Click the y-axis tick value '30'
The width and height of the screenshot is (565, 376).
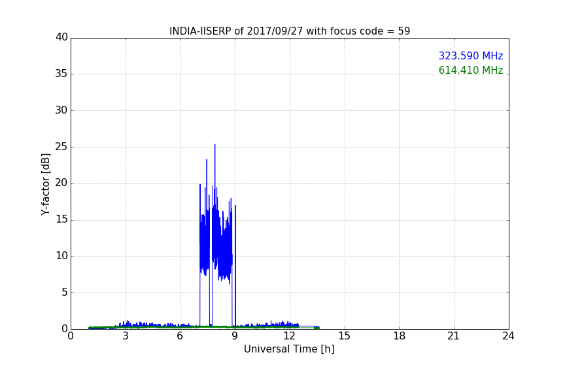pos(61,110)
